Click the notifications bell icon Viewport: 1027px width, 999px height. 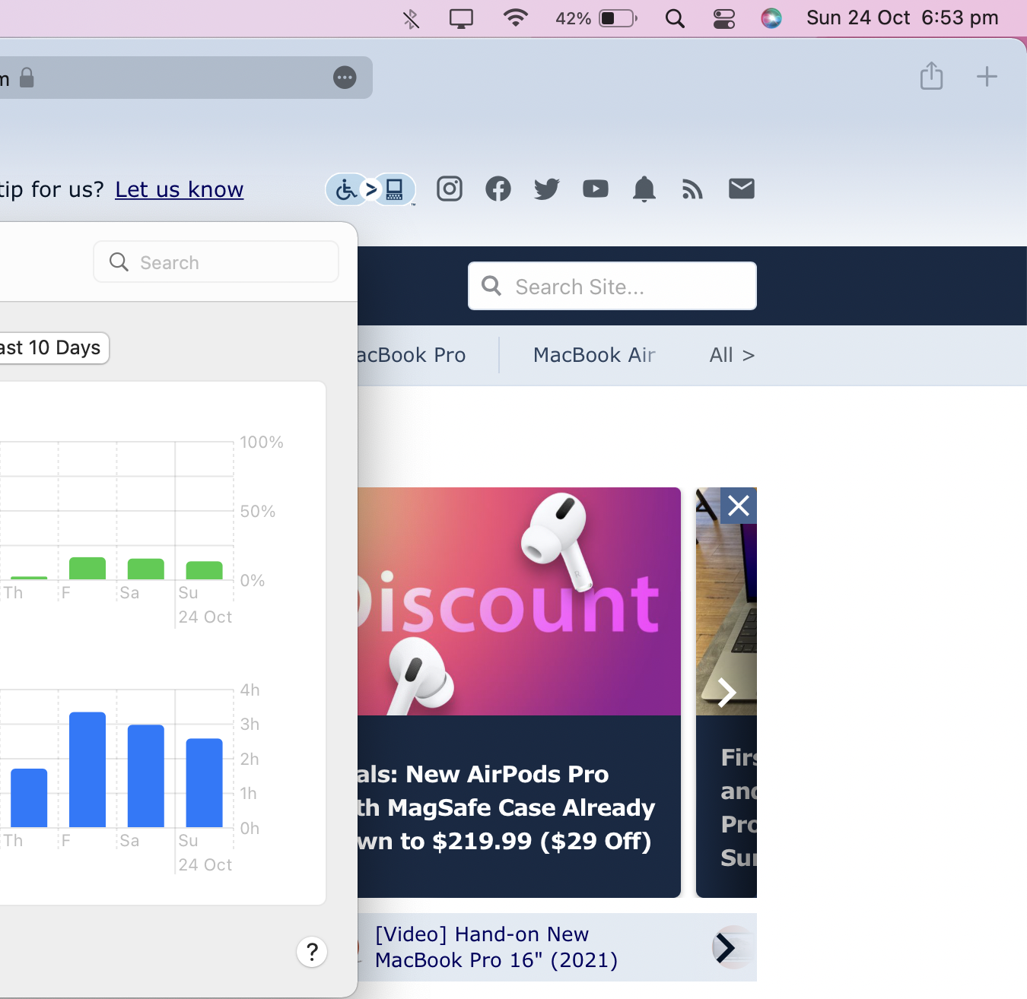(644, 189)
